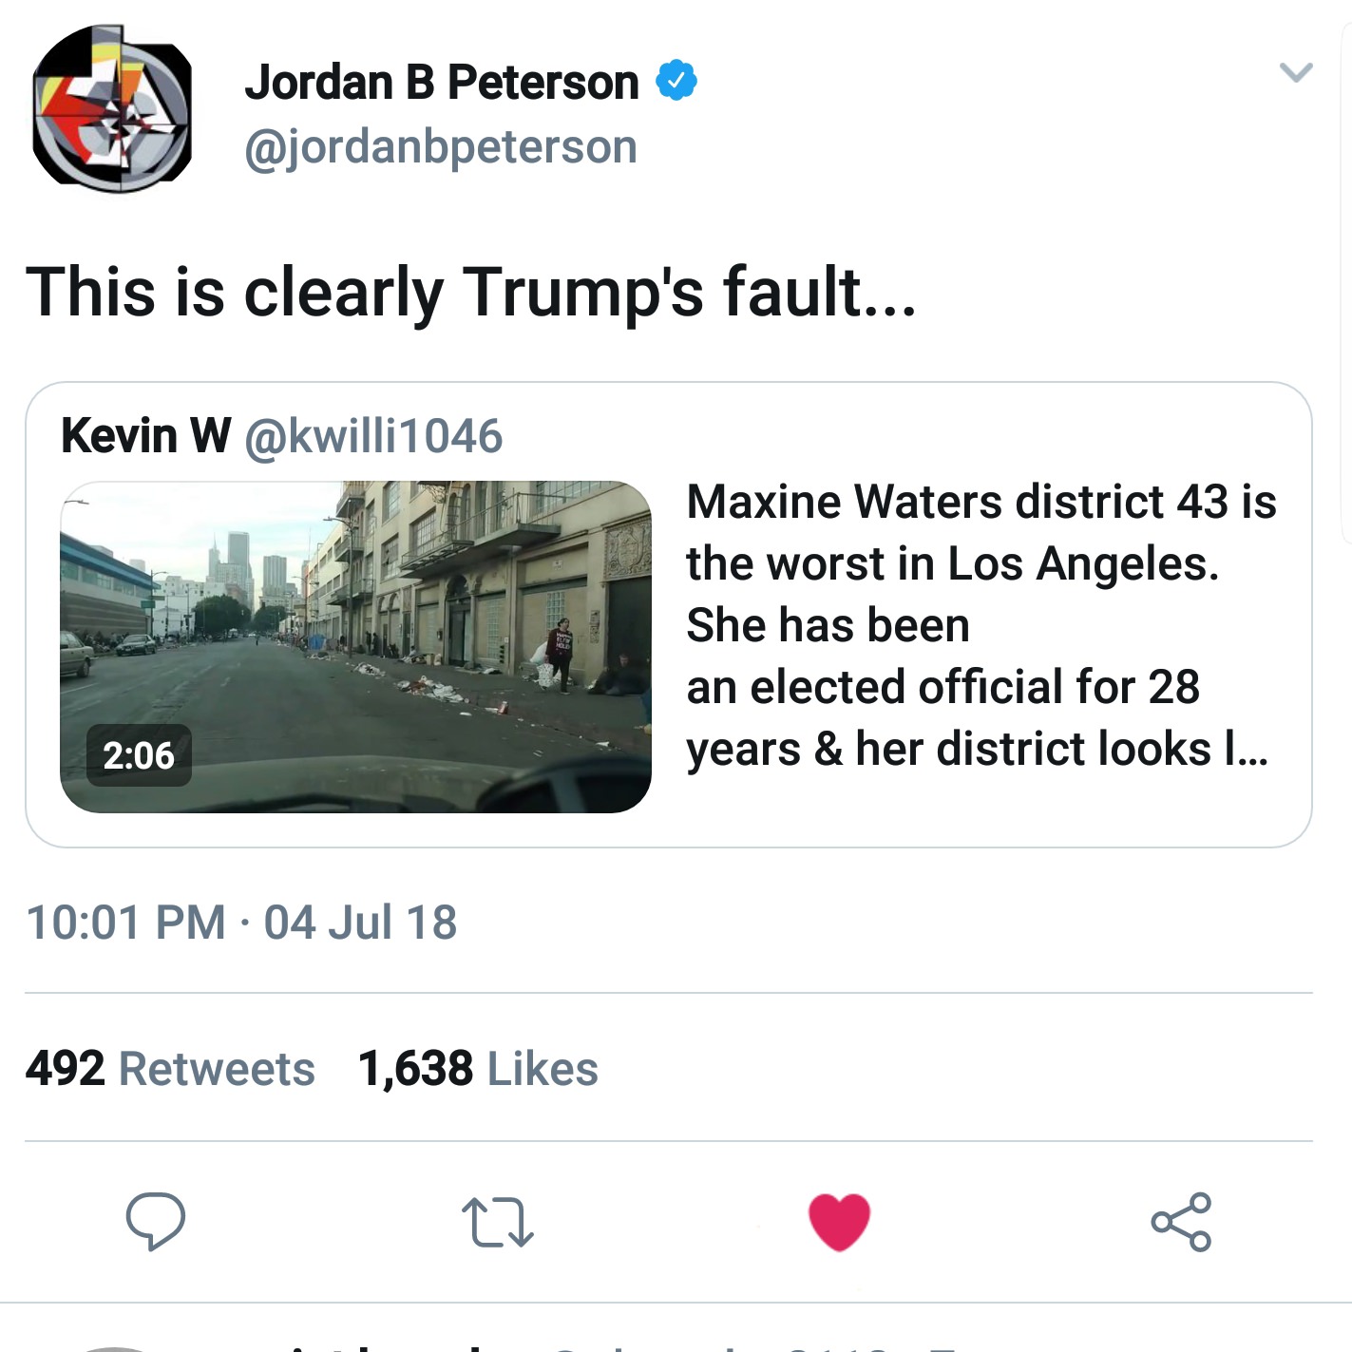The height and width of the screenshot is (1352, 1352).
Task: Select the 'This is clearly Trump's fault' text
Action: tap(471, 292)
